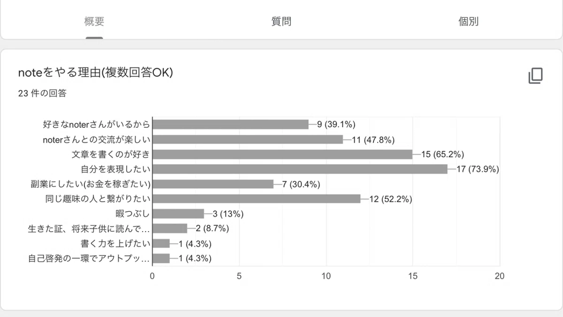Select the 好きなnoterさんがいるから bar

(231, 124)
